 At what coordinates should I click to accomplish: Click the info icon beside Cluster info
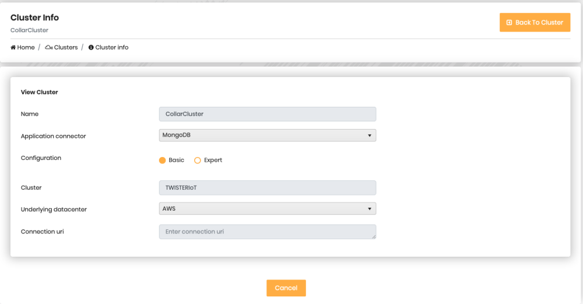point(91,47)
